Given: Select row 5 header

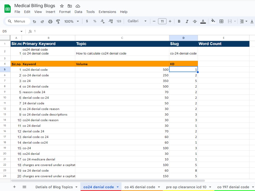Looking at the screenshot, I should (x=5, y=70).
